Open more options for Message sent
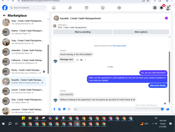This screenshot has width=175, height=132. click(x=85, y=60)
